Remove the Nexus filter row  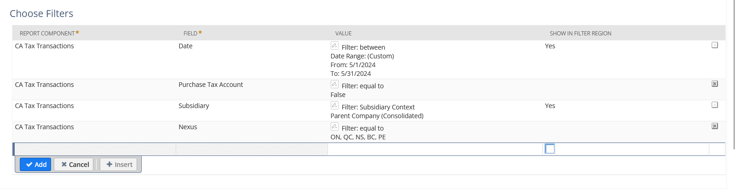(714, 126)
